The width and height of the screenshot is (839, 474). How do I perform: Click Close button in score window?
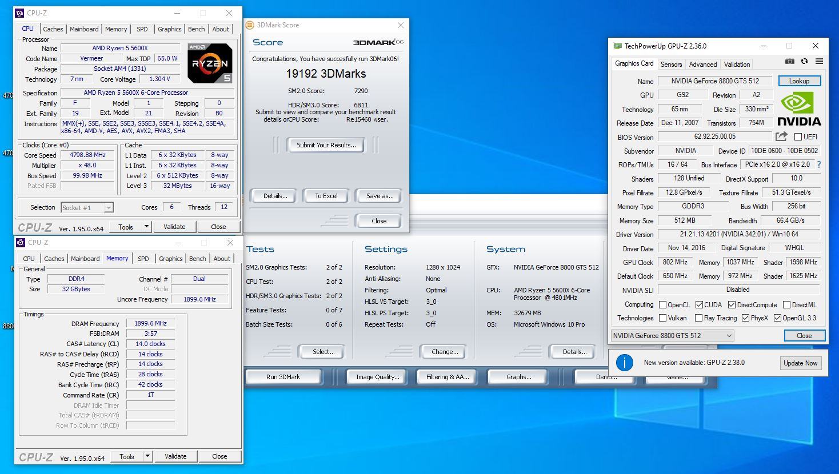378,221
